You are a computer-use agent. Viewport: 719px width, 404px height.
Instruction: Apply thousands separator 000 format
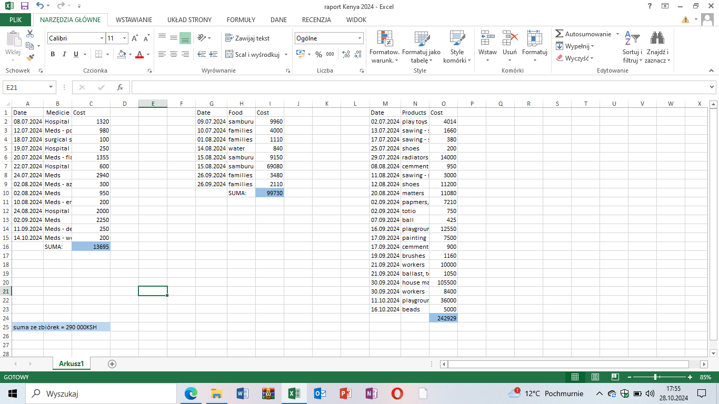tap(330, 54)
